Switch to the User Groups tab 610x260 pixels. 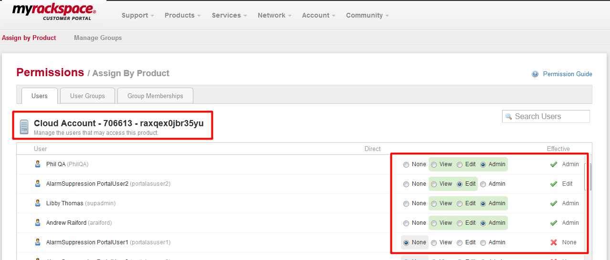tap(87, 96)
